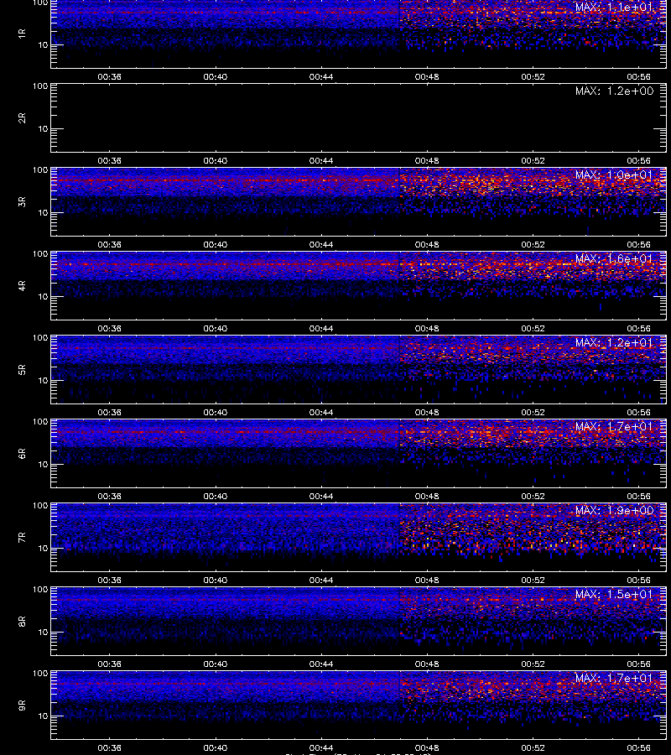671x755 pixels.
Task: Click the 100 y-axis value of panel 2R
Action: [x=40, y=86]
